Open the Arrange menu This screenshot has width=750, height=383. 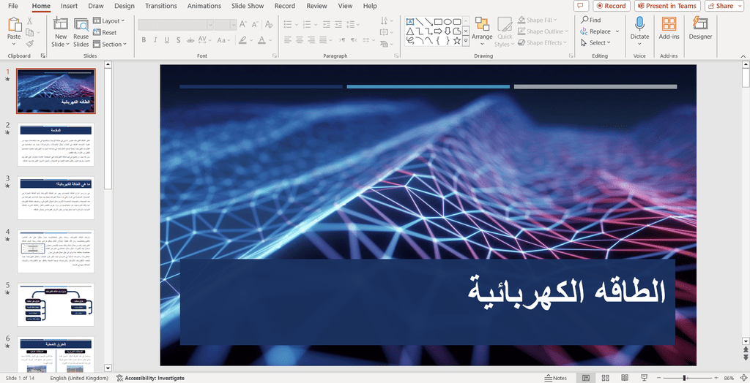482,31
